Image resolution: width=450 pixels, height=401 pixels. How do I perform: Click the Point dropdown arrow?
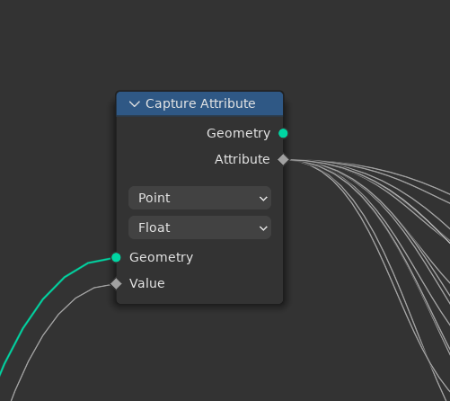[263, 199]
